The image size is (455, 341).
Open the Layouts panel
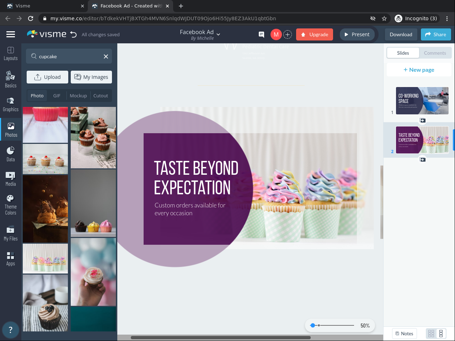tap(11, 54)
